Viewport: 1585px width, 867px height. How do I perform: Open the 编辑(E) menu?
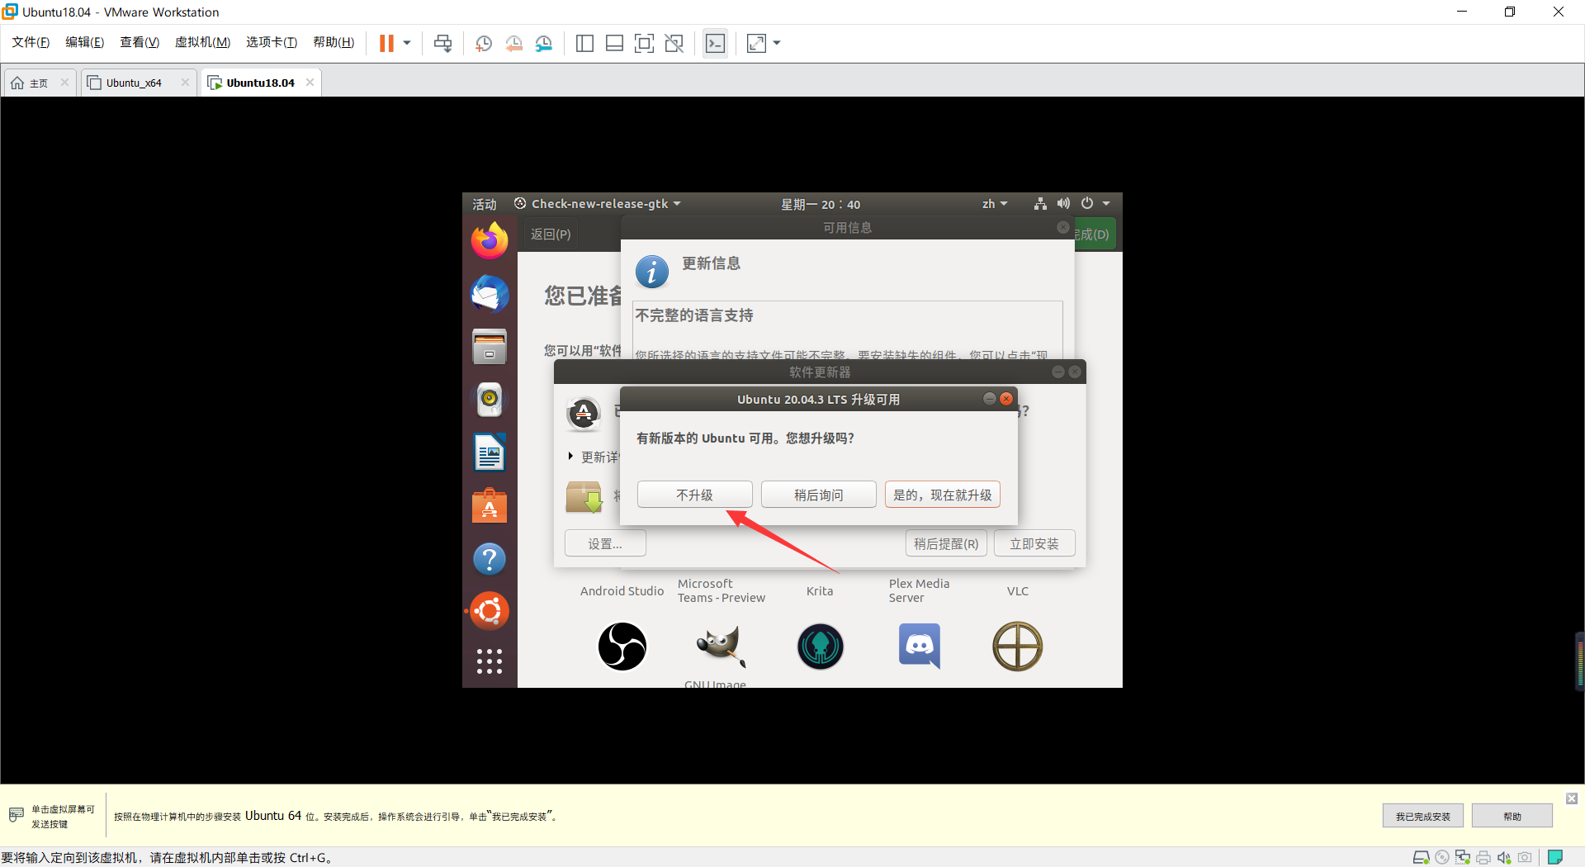[x=85, y=42]
